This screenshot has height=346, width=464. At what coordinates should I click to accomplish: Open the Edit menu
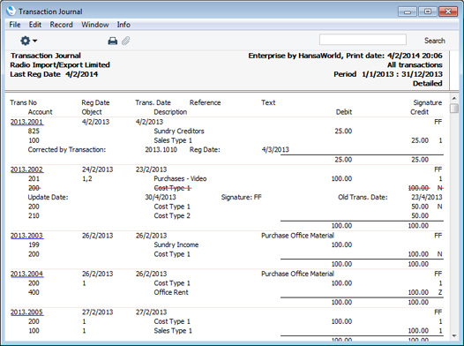point(35,25)
